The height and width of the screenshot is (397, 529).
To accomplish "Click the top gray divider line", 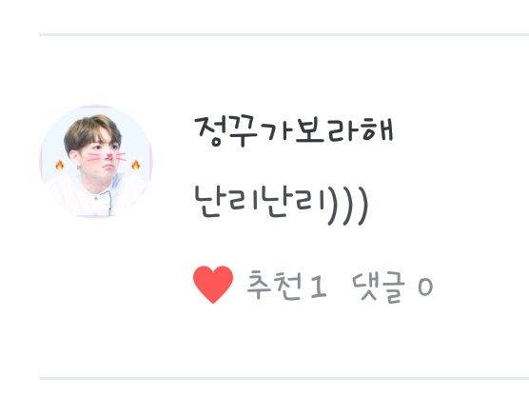I will pos(284,34).
